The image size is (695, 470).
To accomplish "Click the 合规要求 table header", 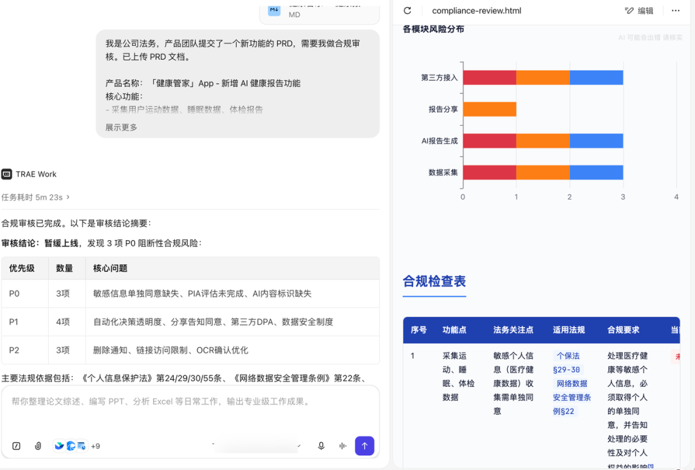I will tap(623, 330).
